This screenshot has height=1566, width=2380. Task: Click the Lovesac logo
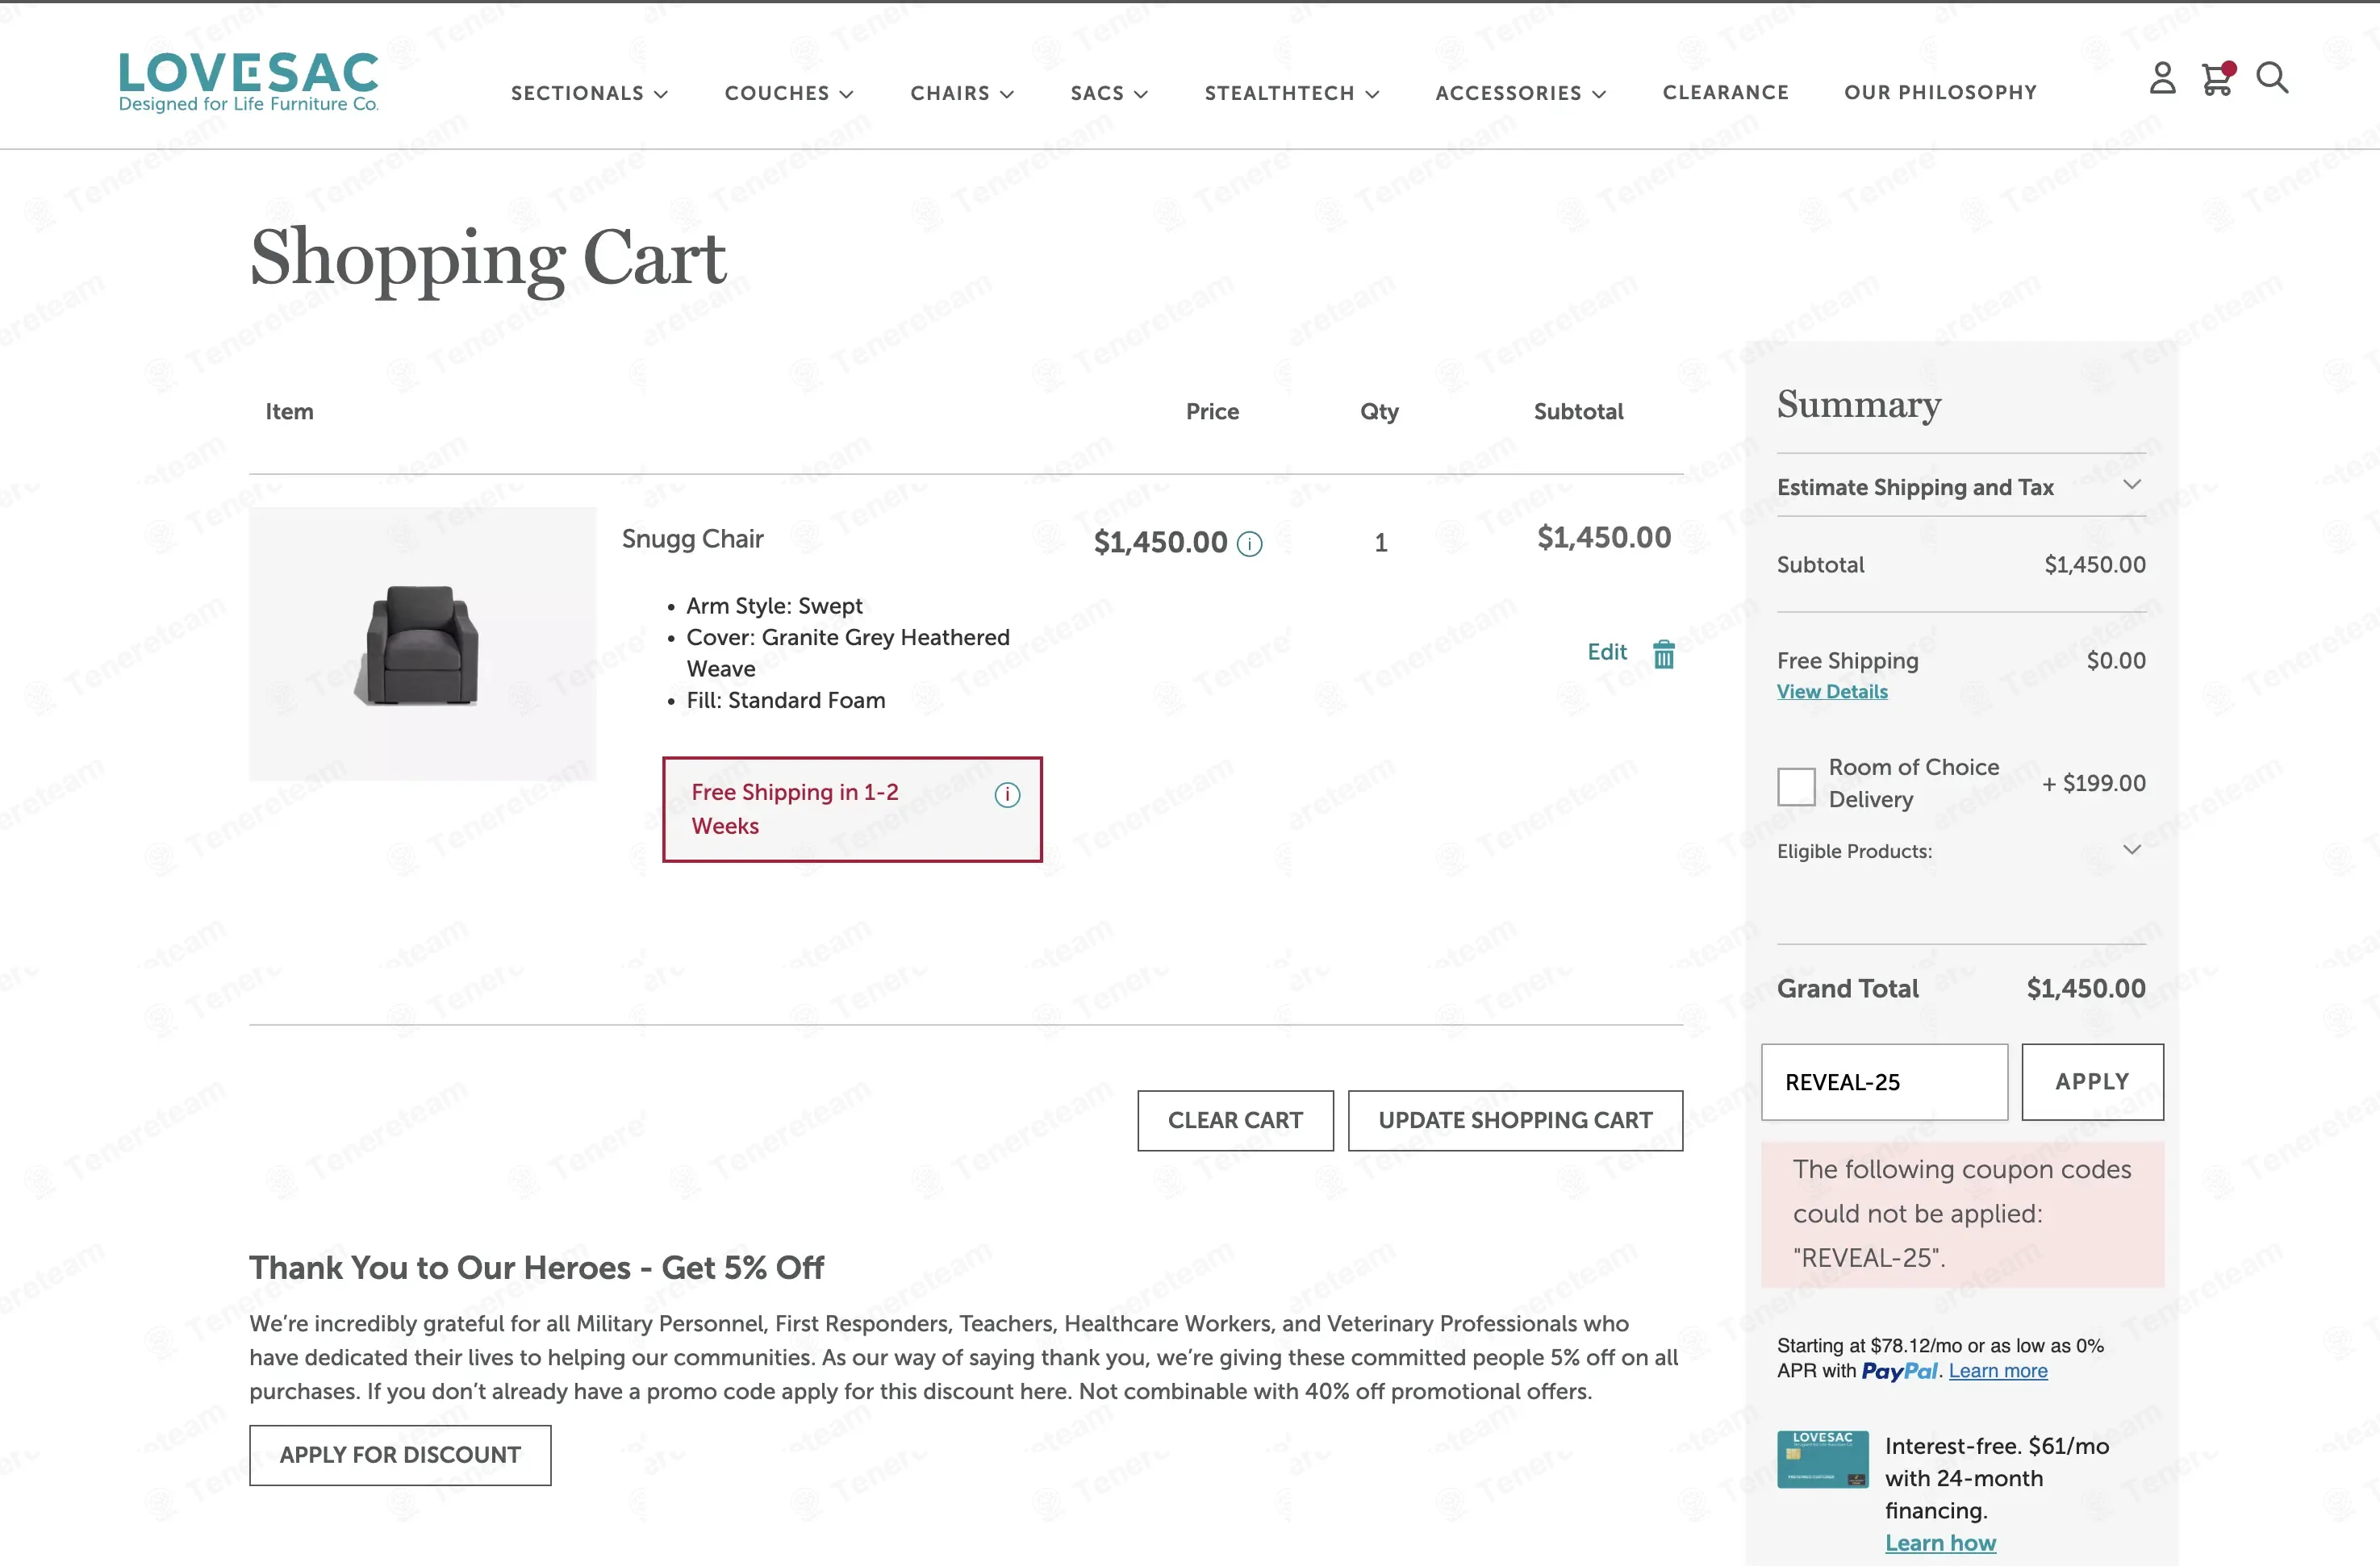click(x=249, y=82)
